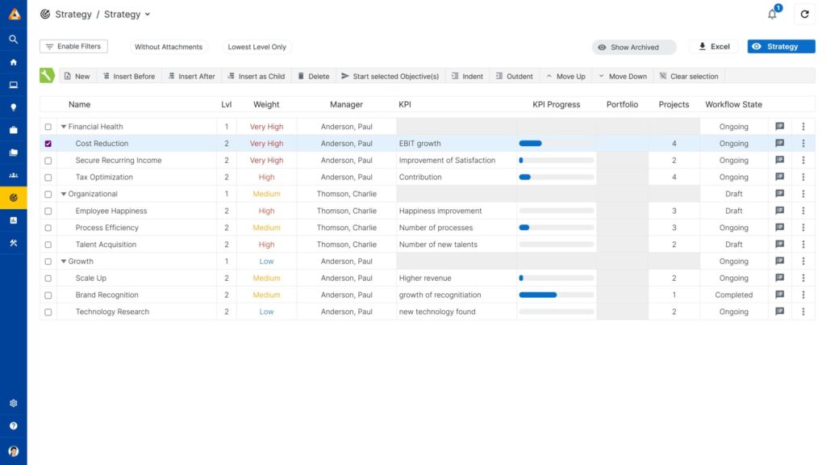
Task: Check the Financial Health checkbox
Action: point(48,127)
